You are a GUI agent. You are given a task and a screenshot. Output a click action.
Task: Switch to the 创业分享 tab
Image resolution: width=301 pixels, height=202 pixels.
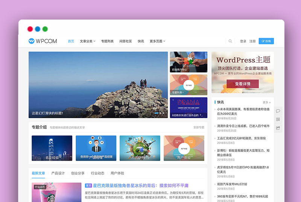pyautogui.click(x=78, y=173)
